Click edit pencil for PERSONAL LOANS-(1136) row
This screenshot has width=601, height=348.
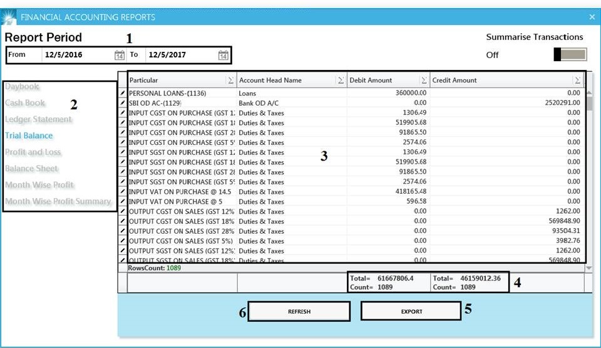123,93
